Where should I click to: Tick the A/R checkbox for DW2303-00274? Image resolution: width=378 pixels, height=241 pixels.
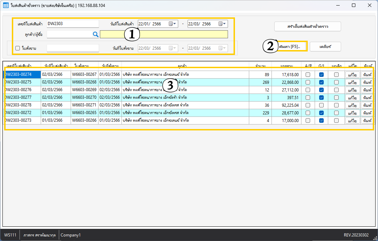pyautogui.click(x=308, y=74)
